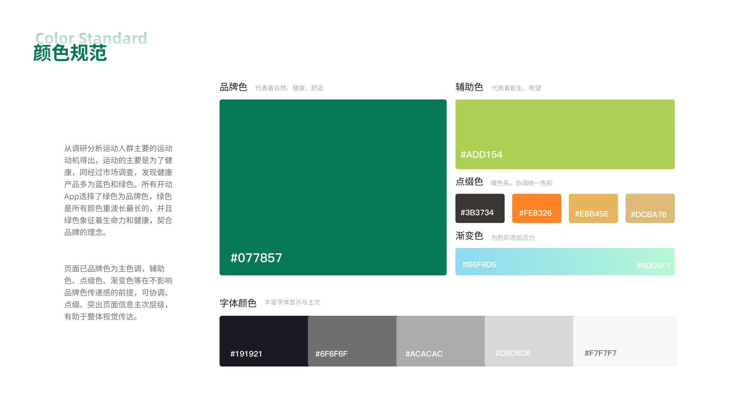Click the 渐变色 section heading

coord(469,236)
